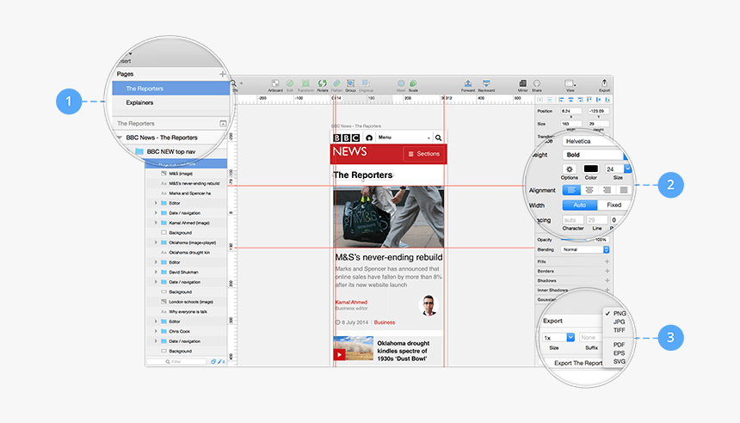This screenshot has width=740, height=423.
Task: Open the Bold weight dropdown
Action: pos(595,155)
